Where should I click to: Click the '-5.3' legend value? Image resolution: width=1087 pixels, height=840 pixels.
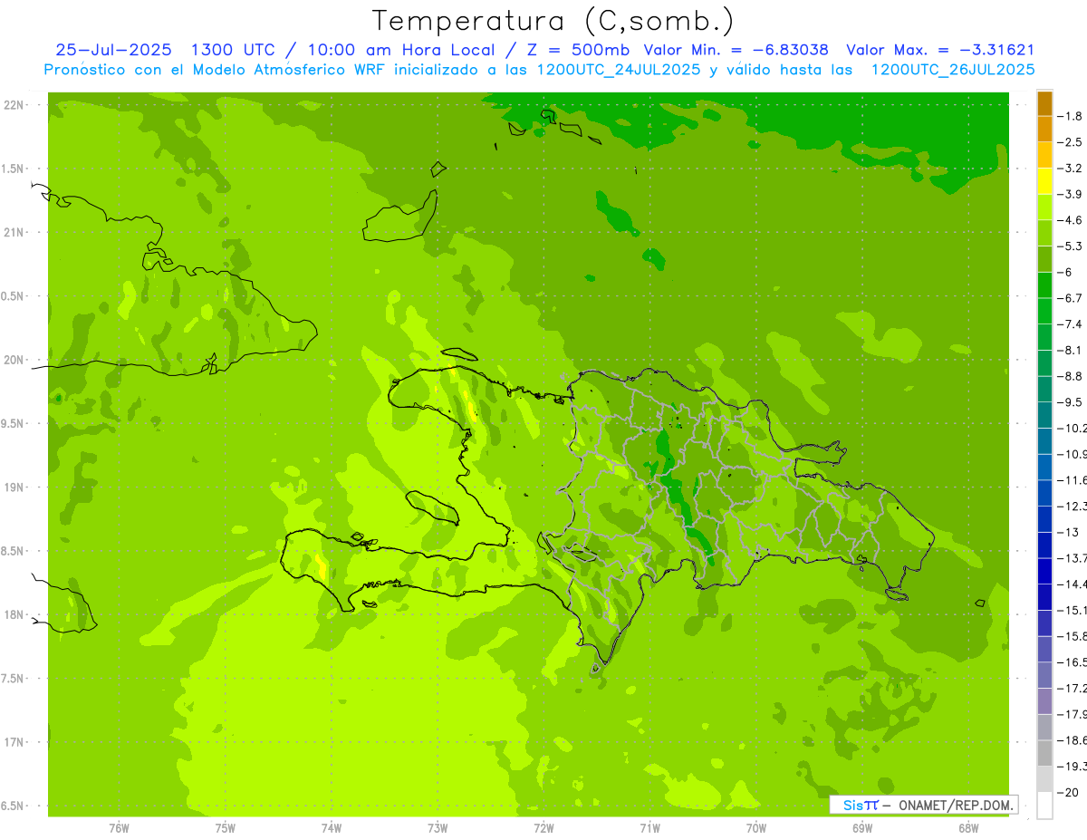[x=1072, y=246]
